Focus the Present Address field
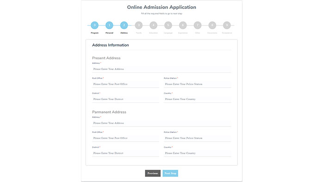The height and width of the screenshot is (182, 324). [x=162, y=69]
